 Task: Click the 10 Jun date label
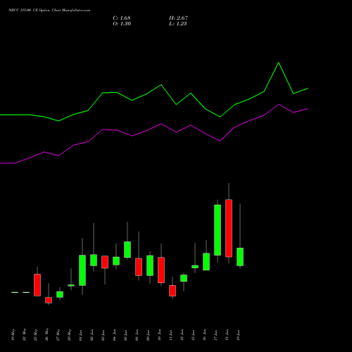point(159,335)
